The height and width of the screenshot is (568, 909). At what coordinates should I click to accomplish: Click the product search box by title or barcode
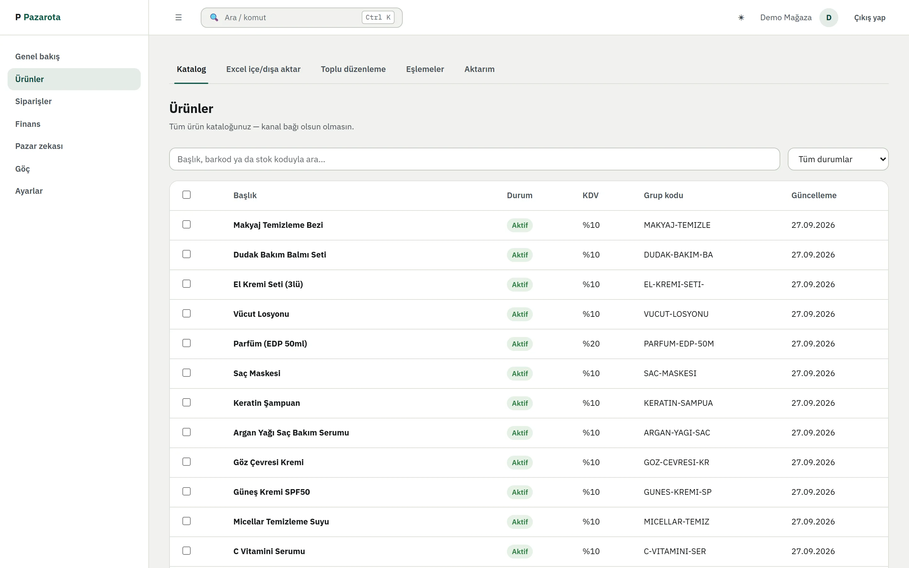pos(474,159)
